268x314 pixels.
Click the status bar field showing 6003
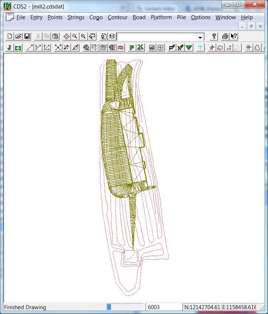coord(164,307)
